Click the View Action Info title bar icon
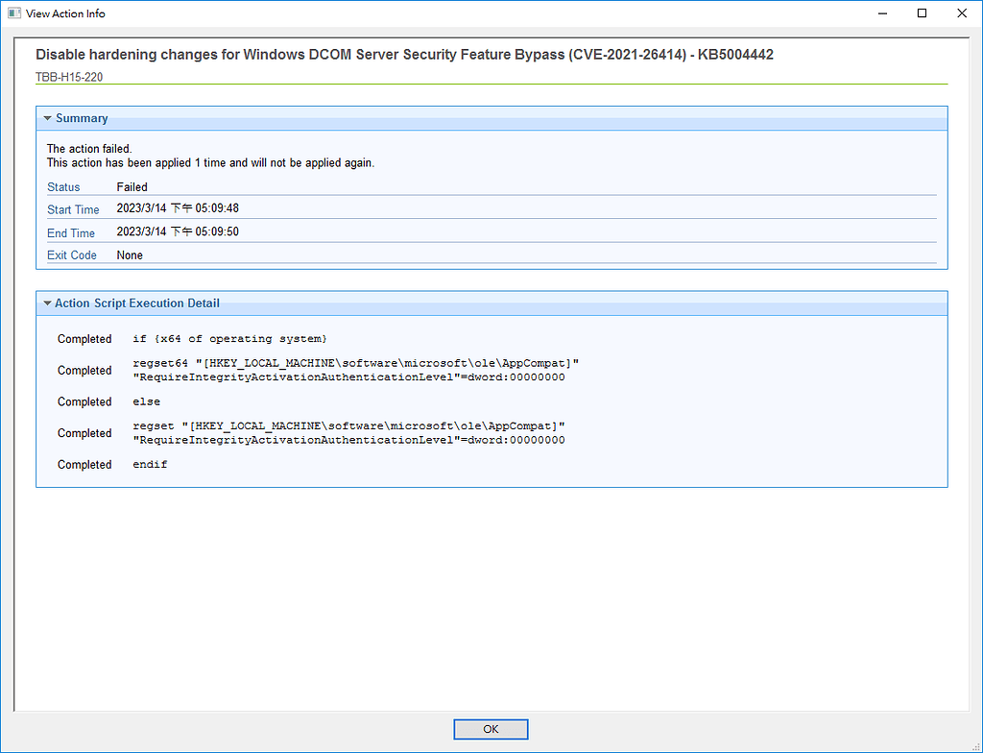The width and height of the screenshot is (983, 753). pyautogui.click(x=13, y=12)
